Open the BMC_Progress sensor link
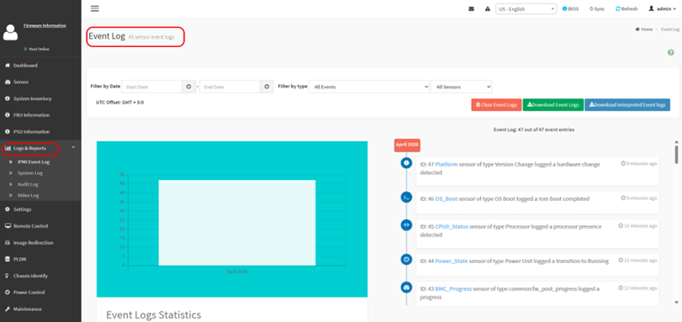The width and height of the screenshot is (682, 322). (x=453, y=289)
